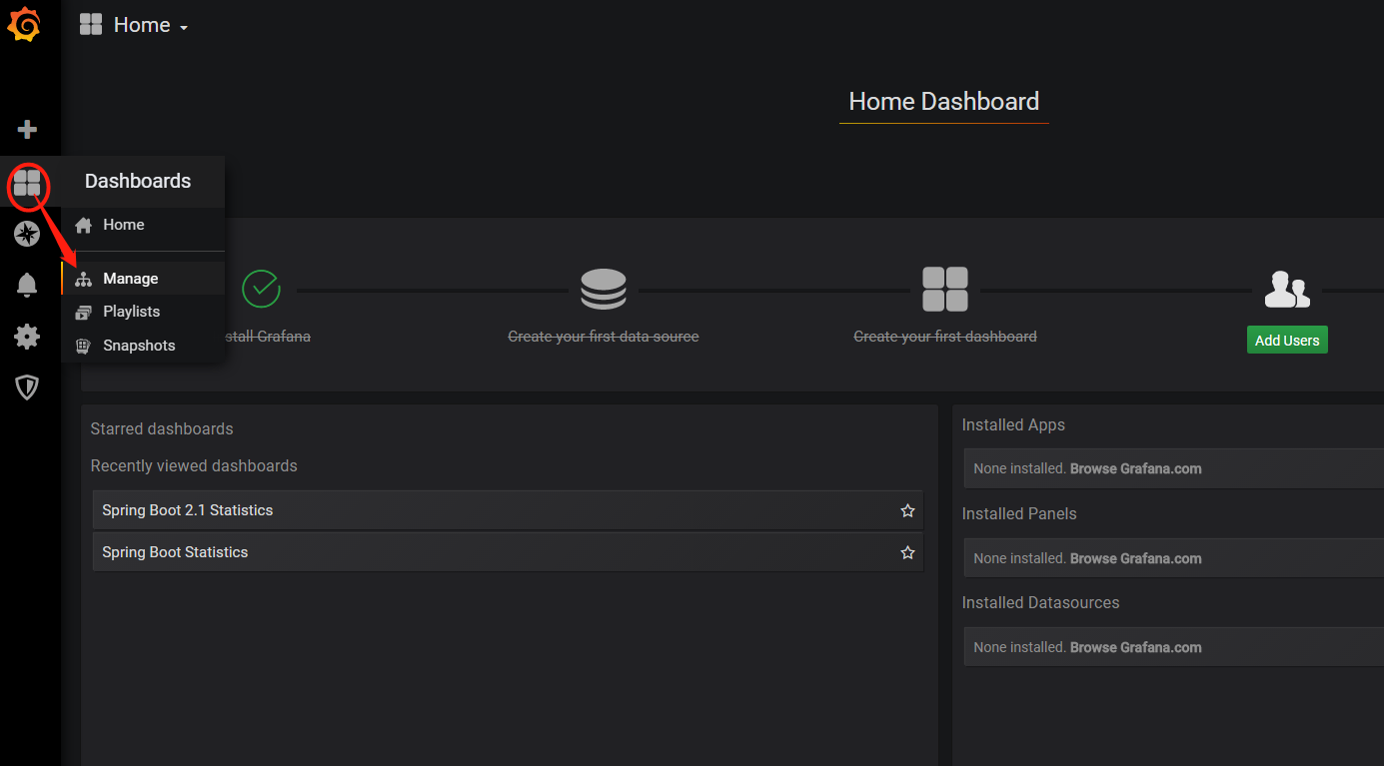
Task: Click the Installed Datasources heading
Action: (x=1040, y=602)
